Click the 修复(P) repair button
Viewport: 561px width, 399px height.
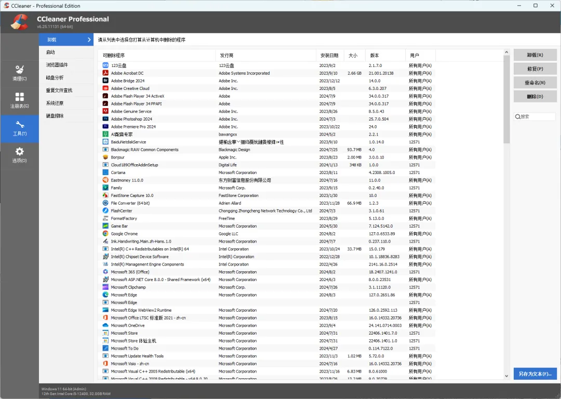tap(535, 69)
